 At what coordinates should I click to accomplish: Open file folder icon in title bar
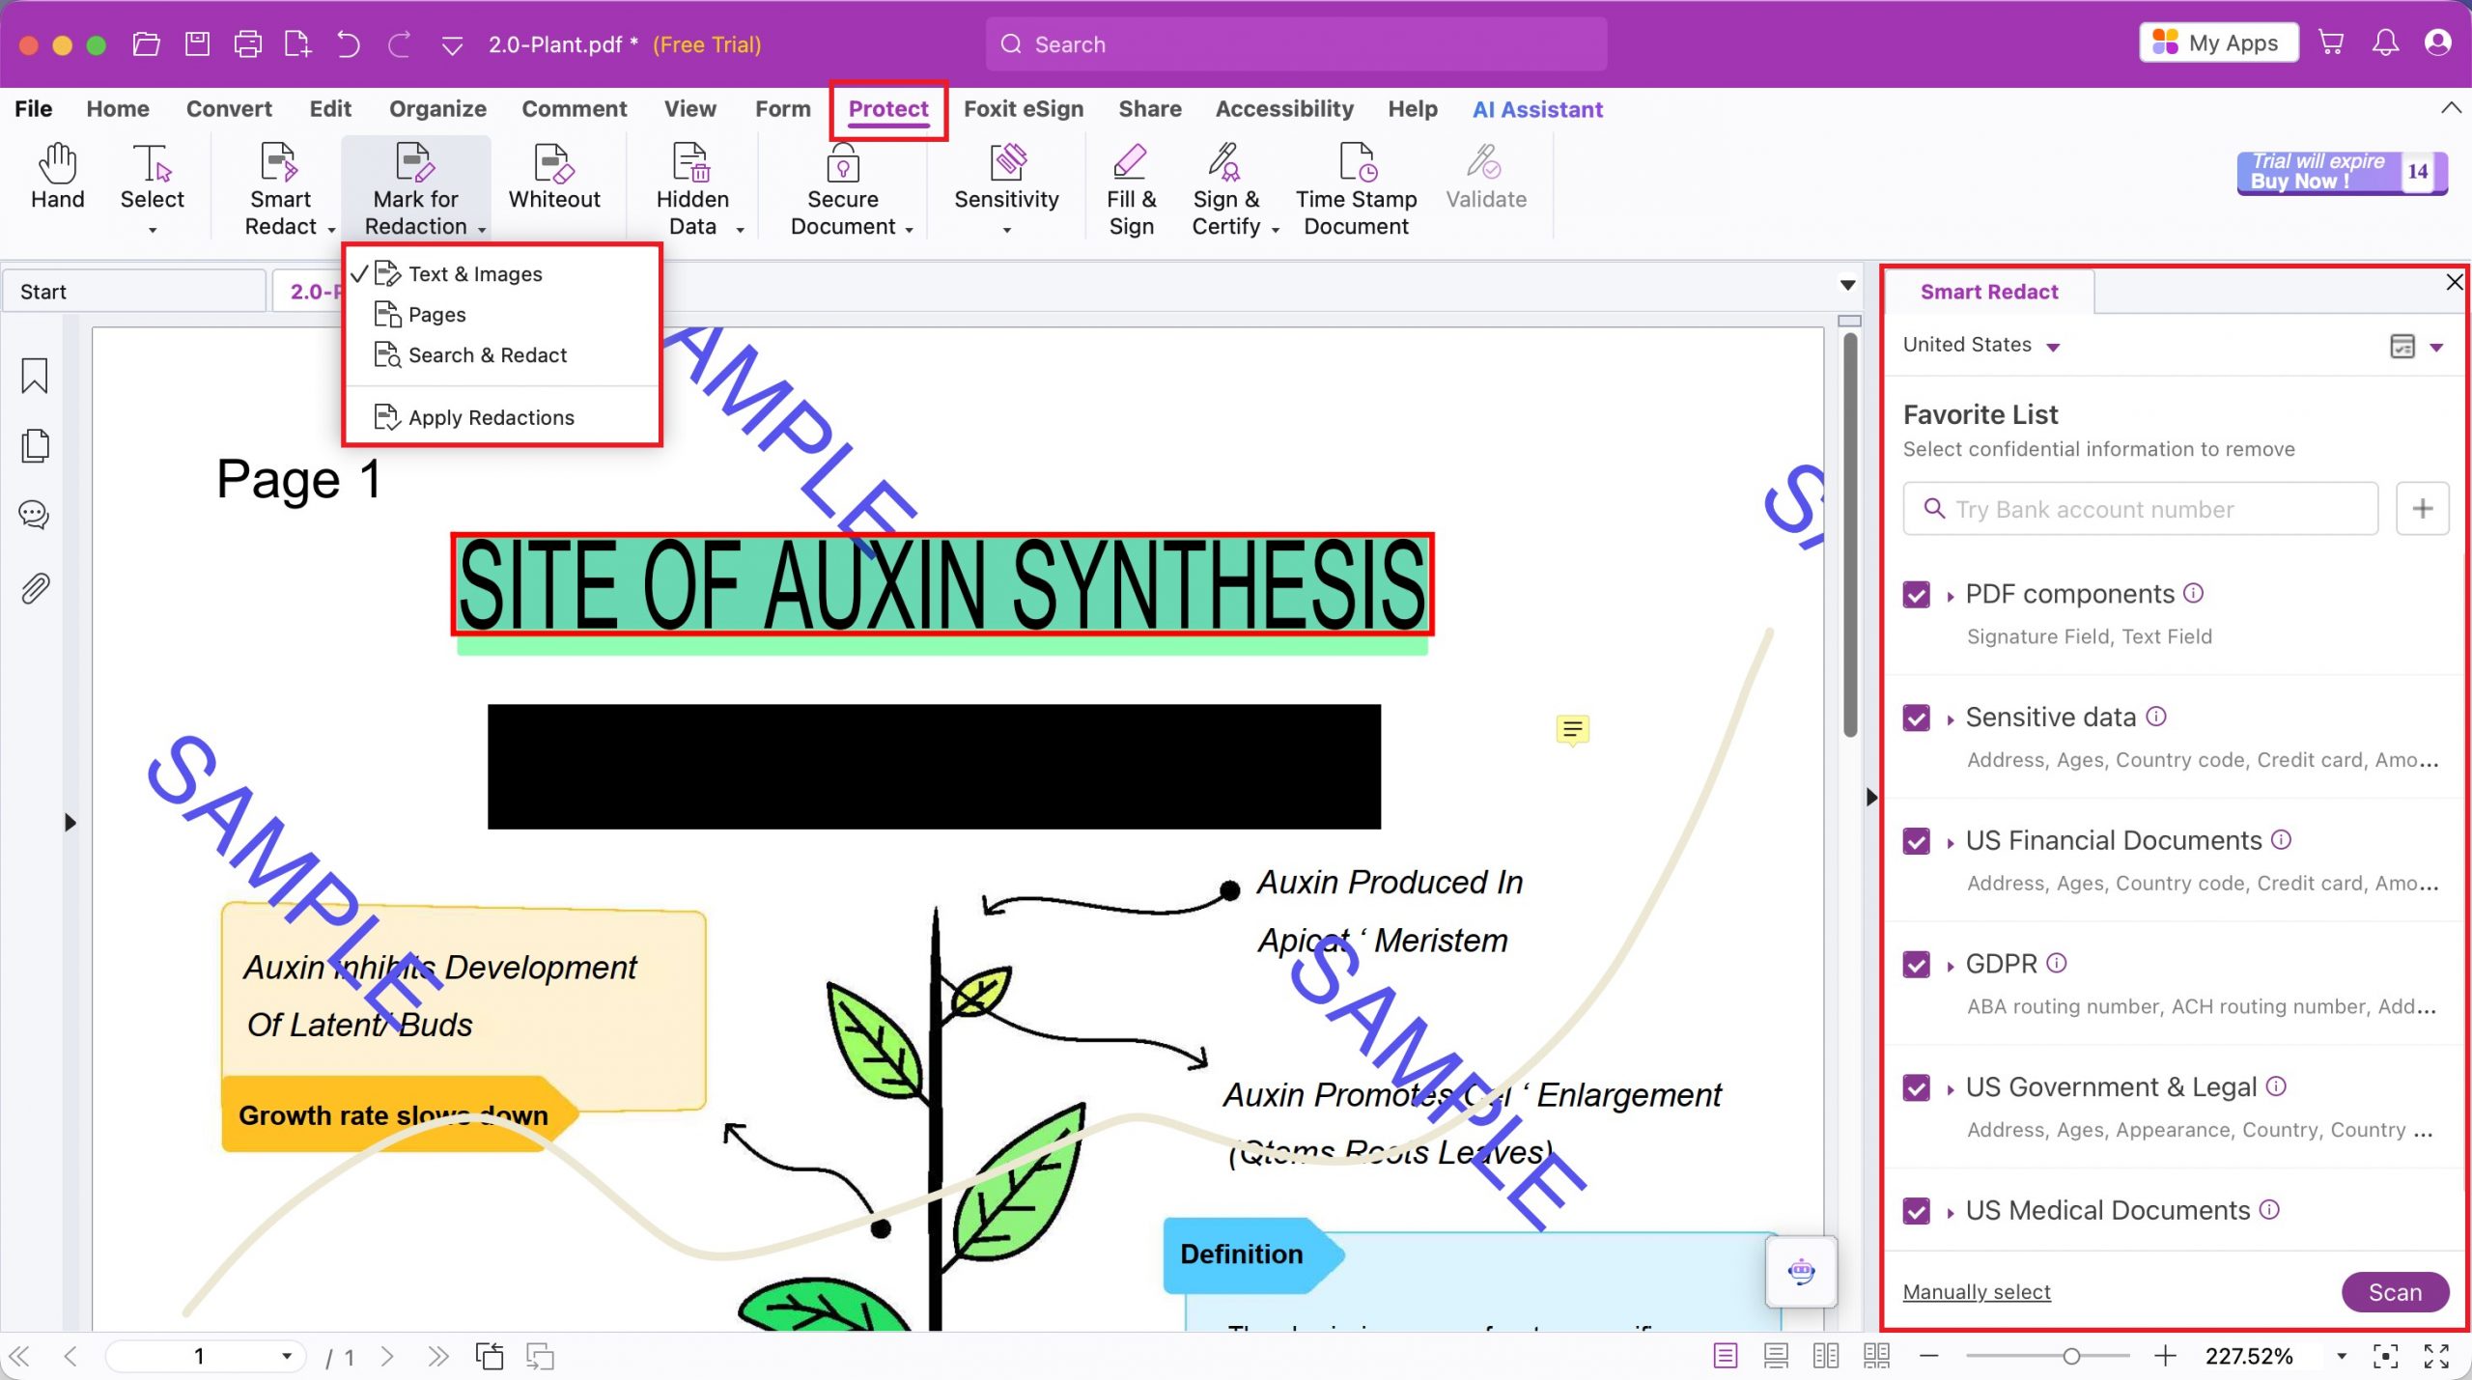[146, 44]
